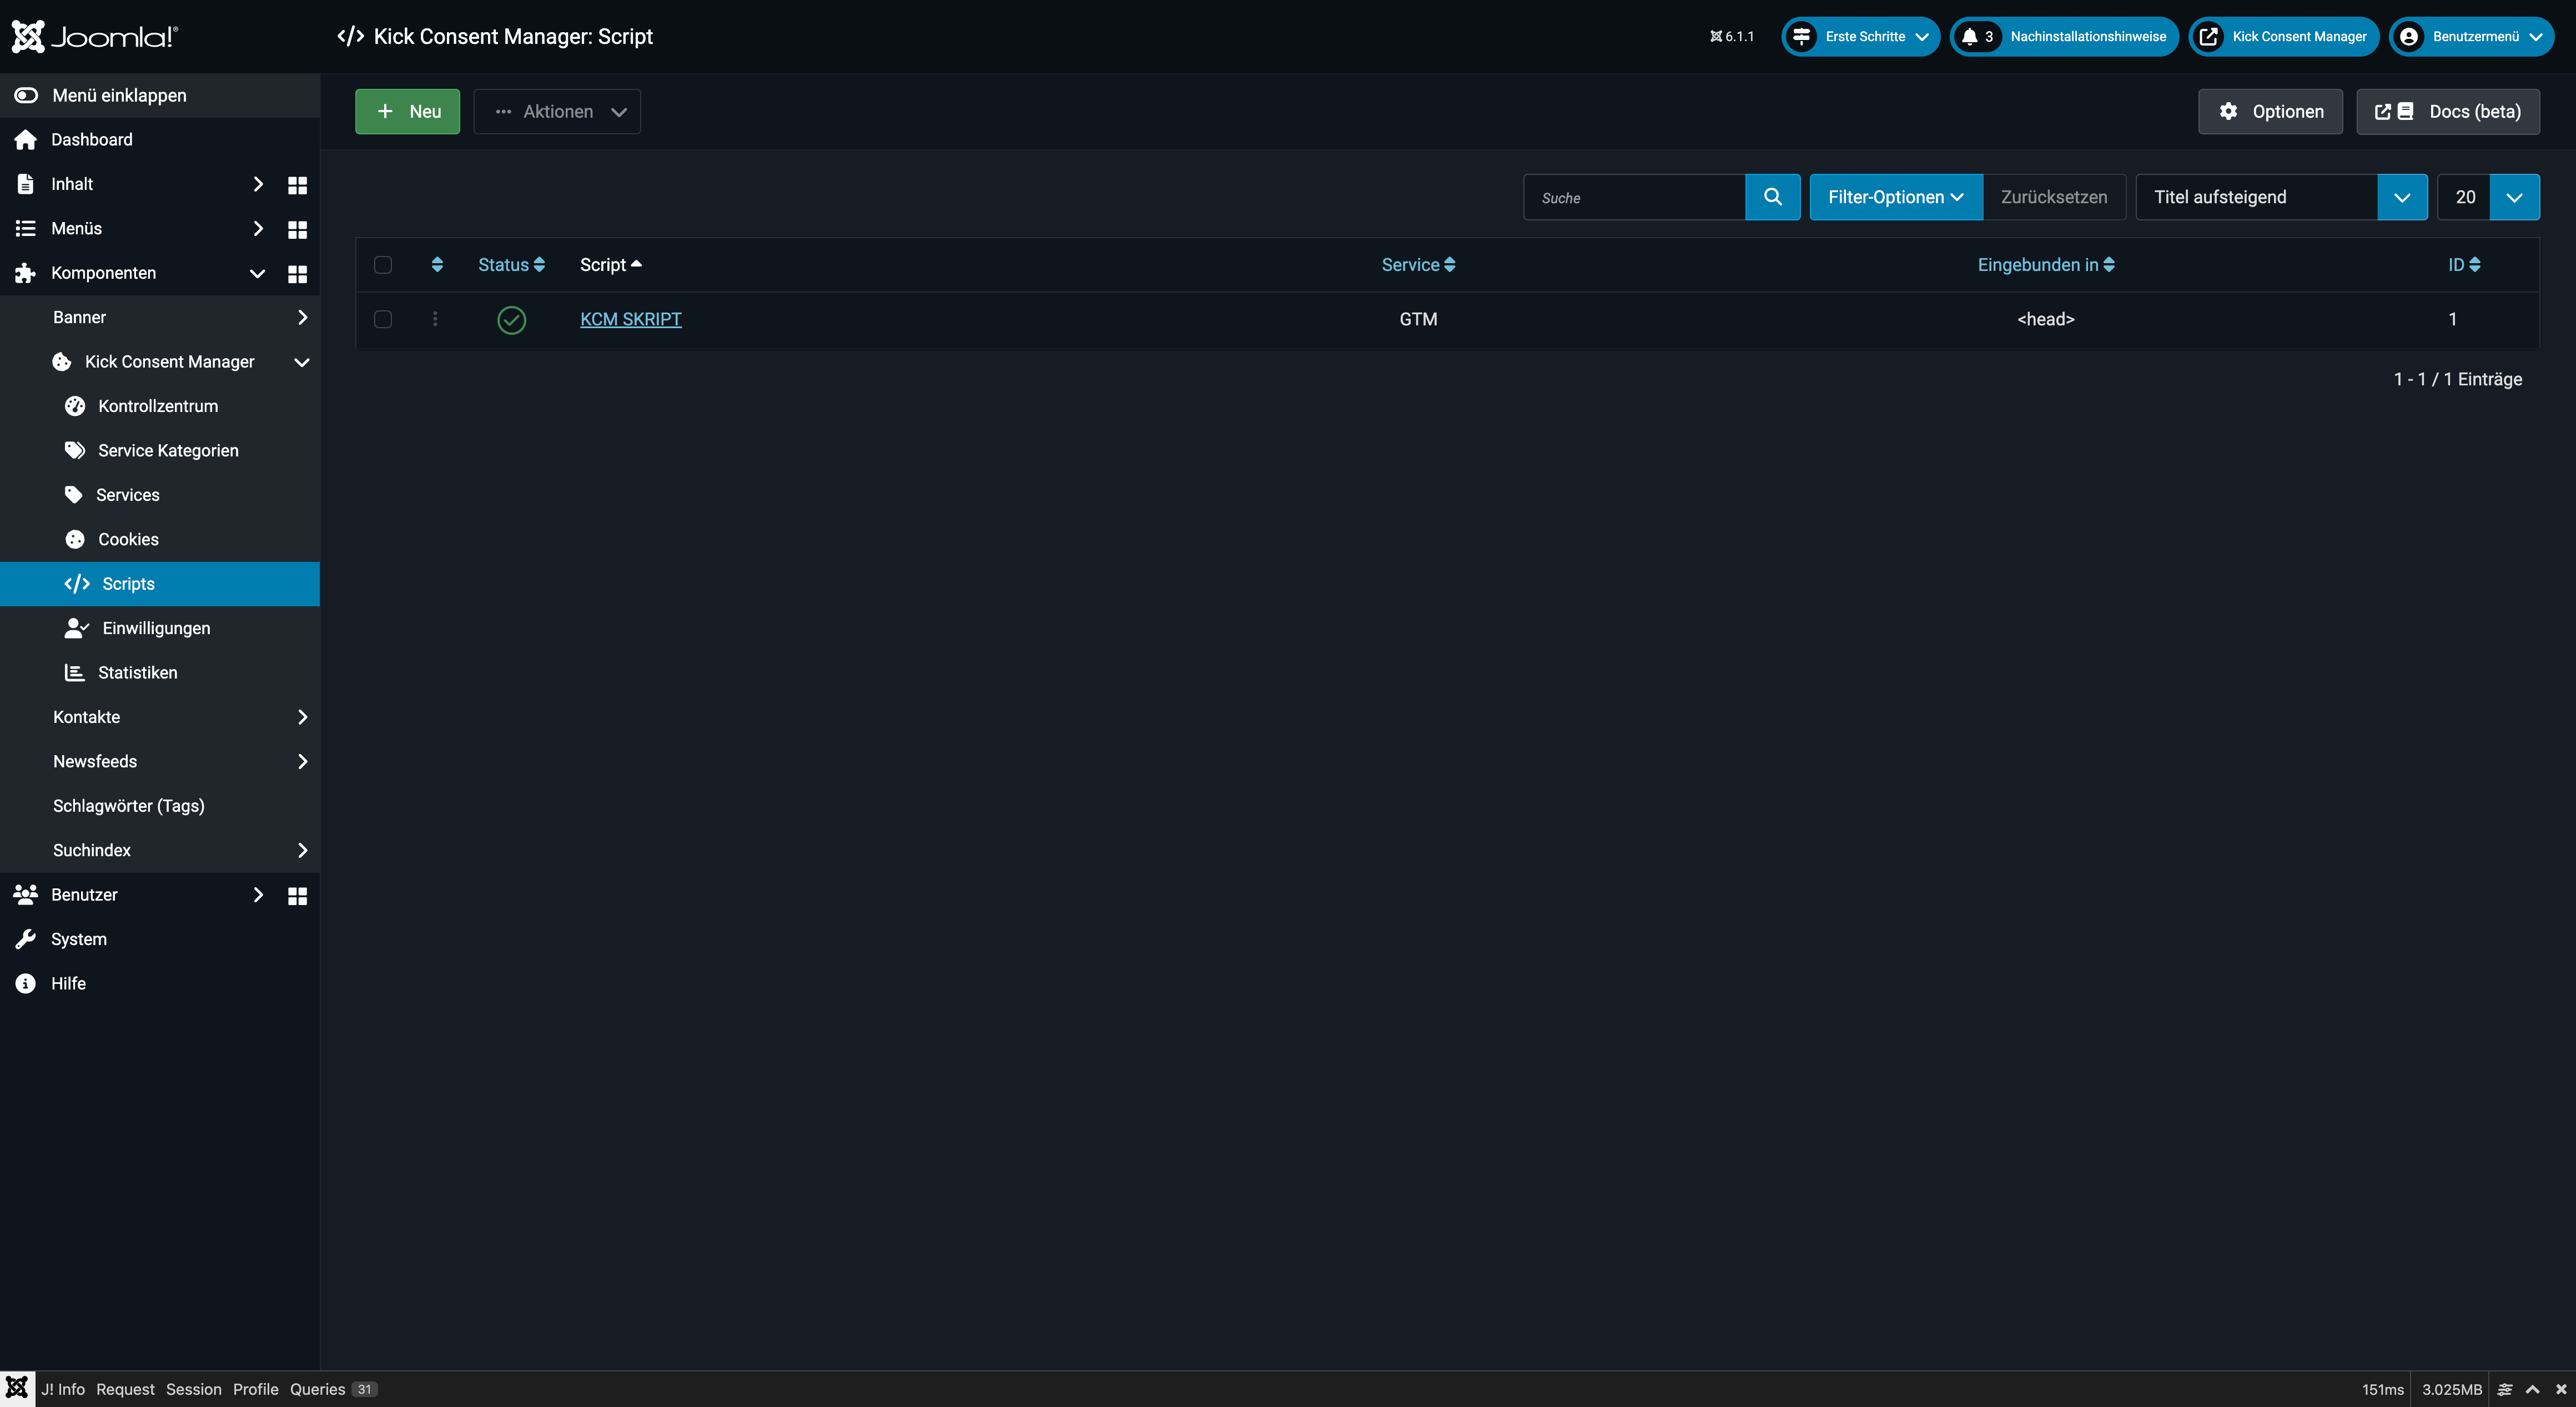Open Inhalt dashboard grid icon
Viewport: 2576px width, 1407px height.
tap(297, 185)
